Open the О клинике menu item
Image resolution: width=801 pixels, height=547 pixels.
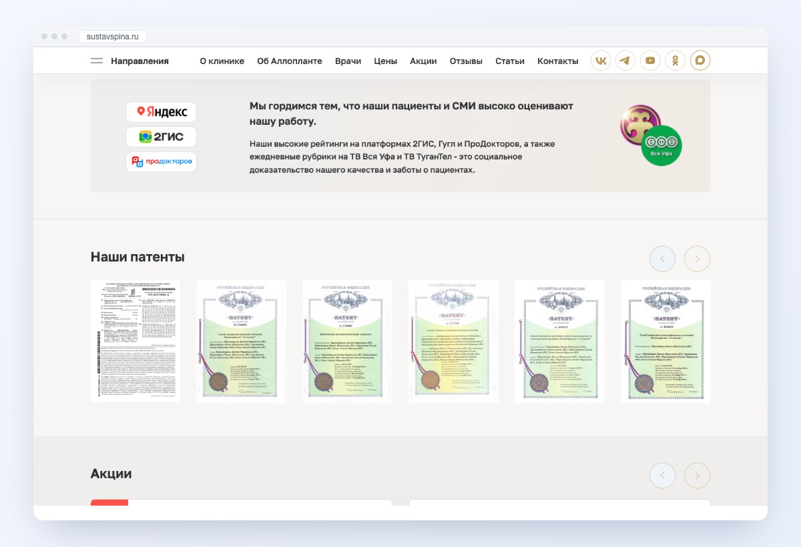click(x=222, y=61)
